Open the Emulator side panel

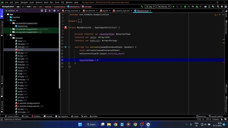tap(226, 89)
